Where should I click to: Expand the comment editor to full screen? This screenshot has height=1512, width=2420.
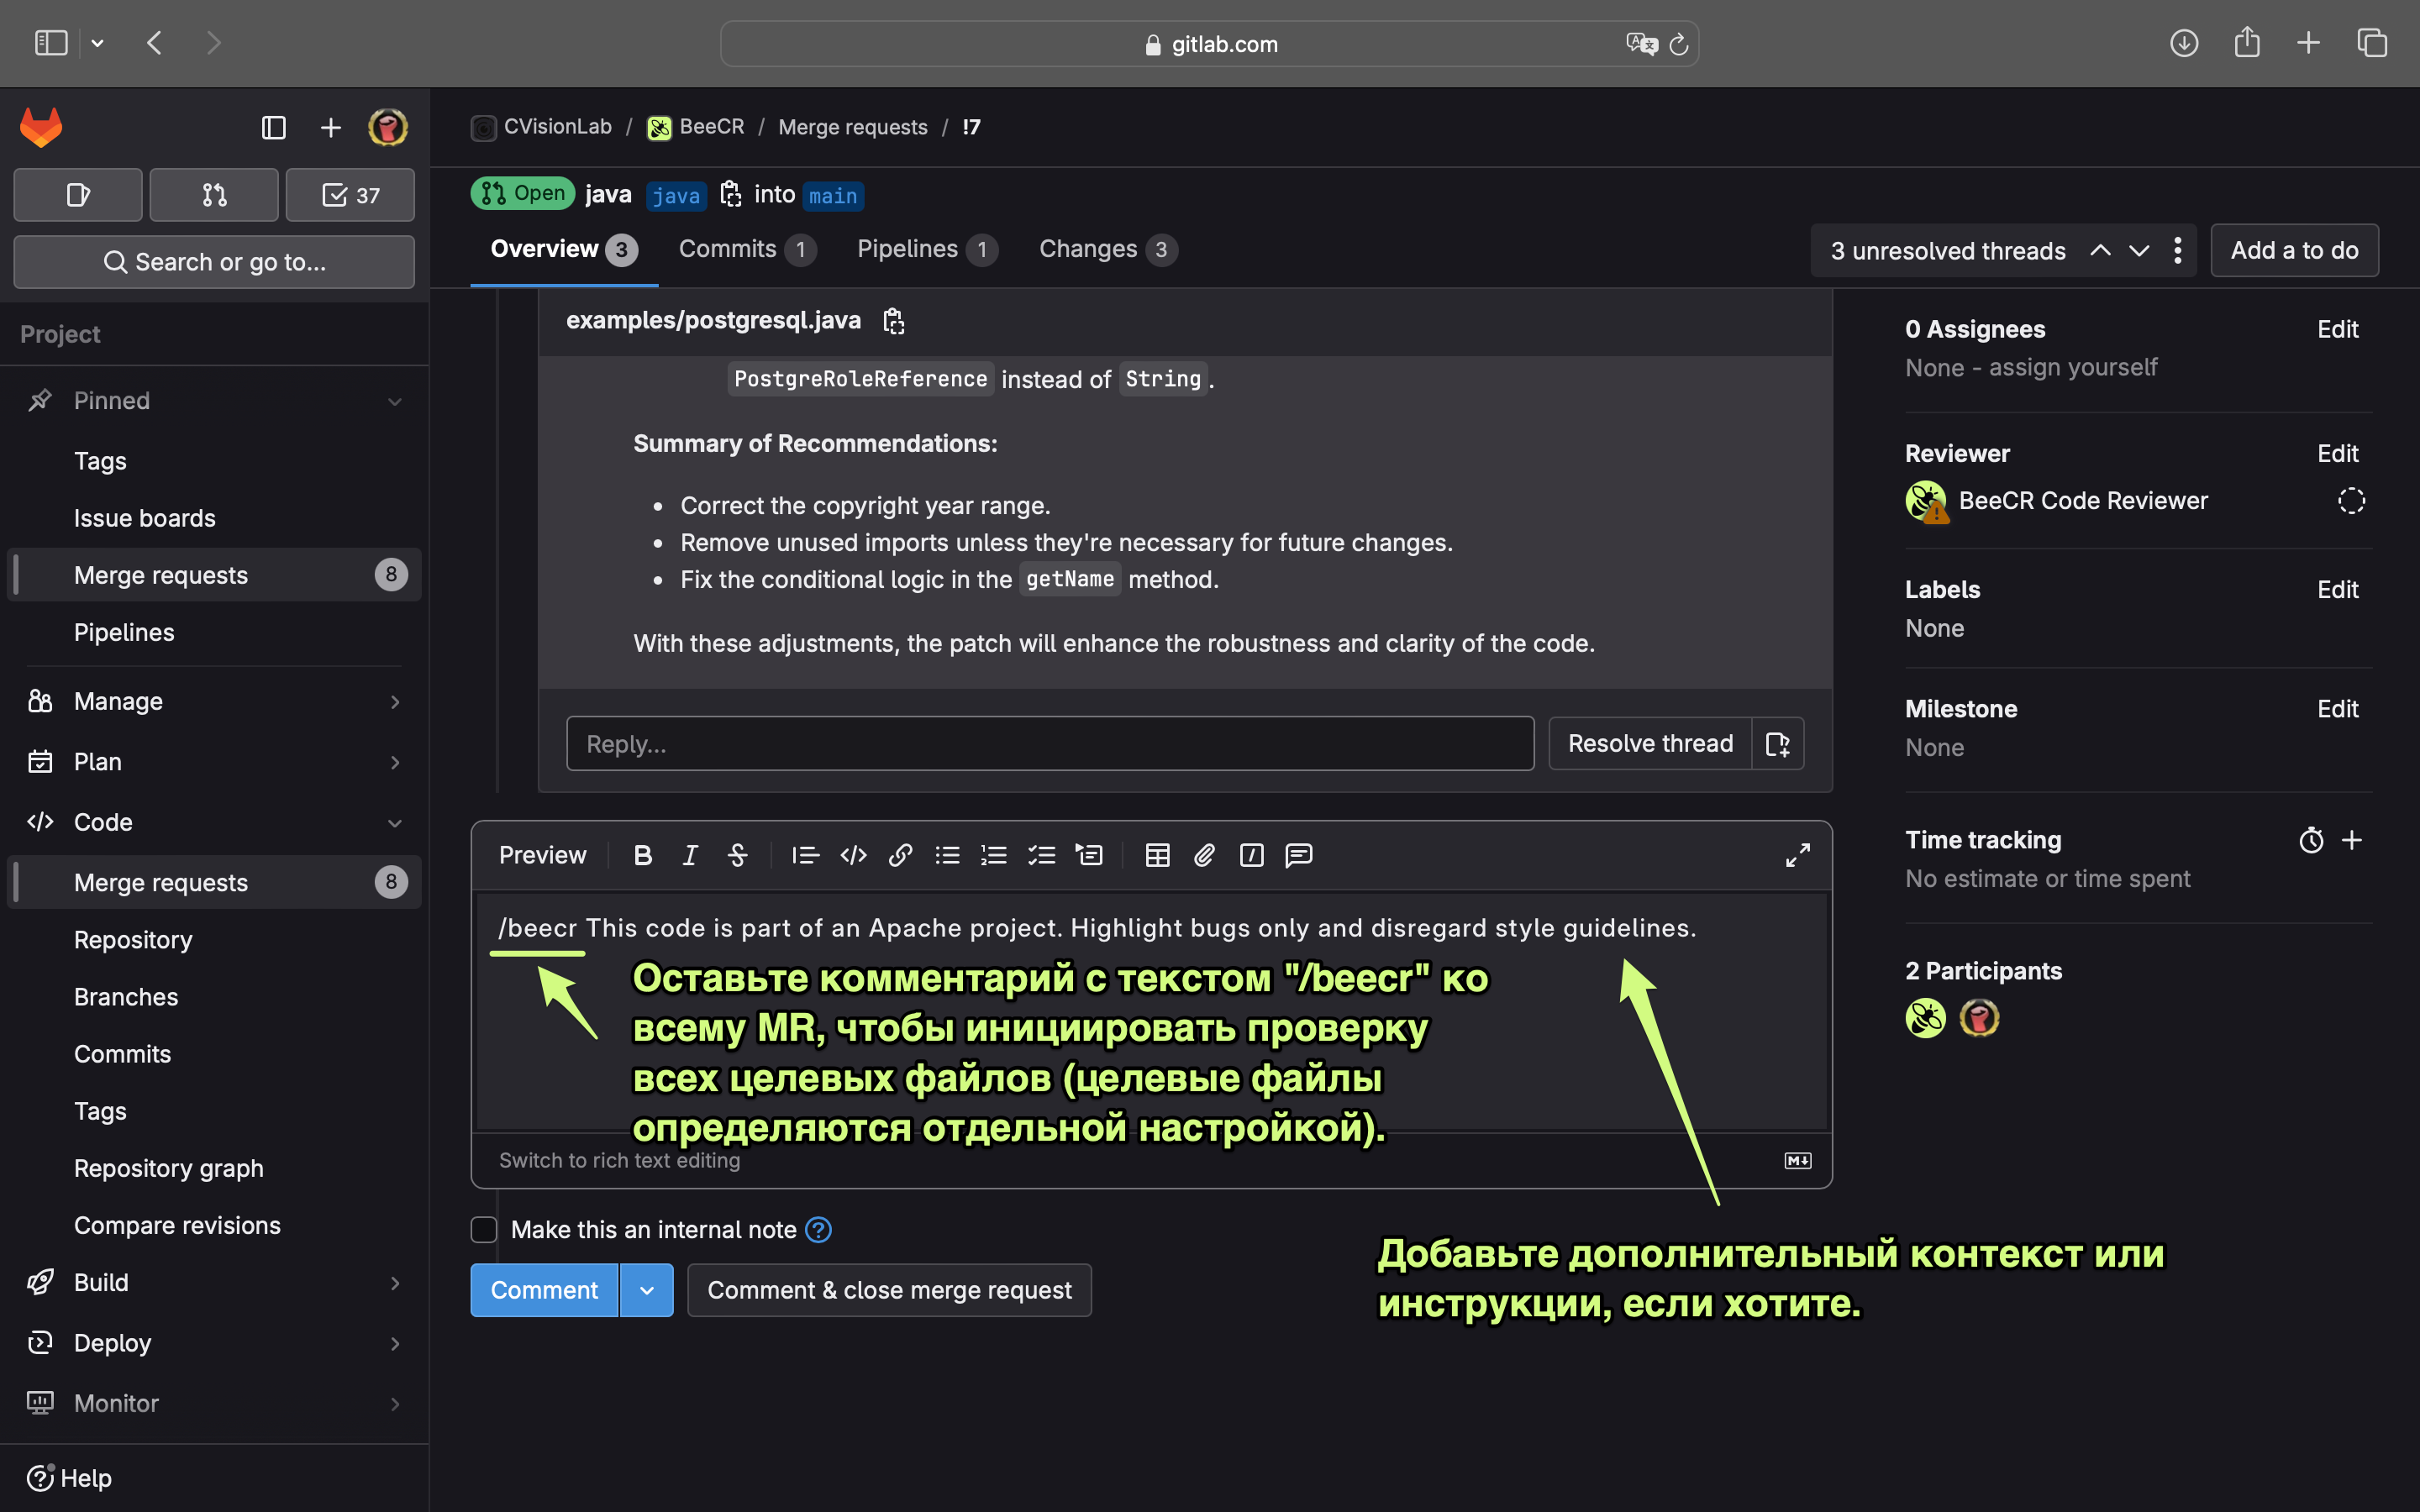(x=1797, y=855)
